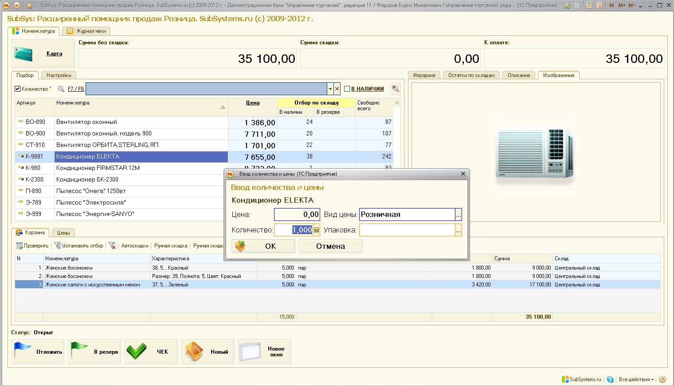Click the Карта card button

pyautogui.click(x=43, y=54)
